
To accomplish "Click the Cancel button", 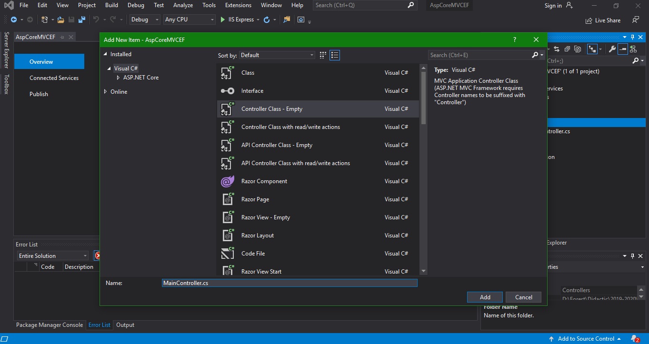I will (x=523, y=297).
